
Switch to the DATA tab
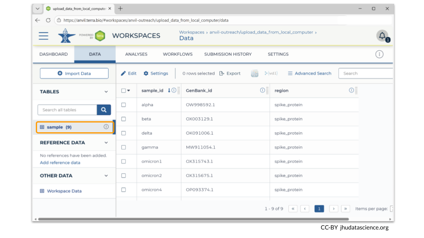coord(95,54)
